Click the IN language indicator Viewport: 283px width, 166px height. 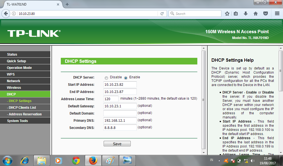[x=211, y=160]
